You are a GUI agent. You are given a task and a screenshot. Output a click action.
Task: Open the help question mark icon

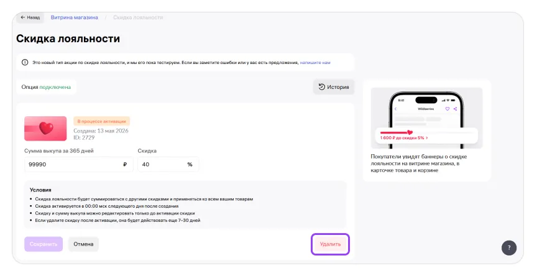click(x=509, y=247)
